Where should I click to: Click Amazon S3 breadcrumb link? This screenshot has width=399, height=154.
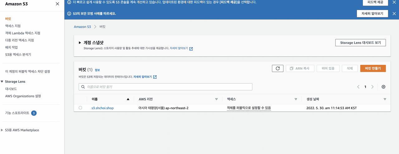82,27
